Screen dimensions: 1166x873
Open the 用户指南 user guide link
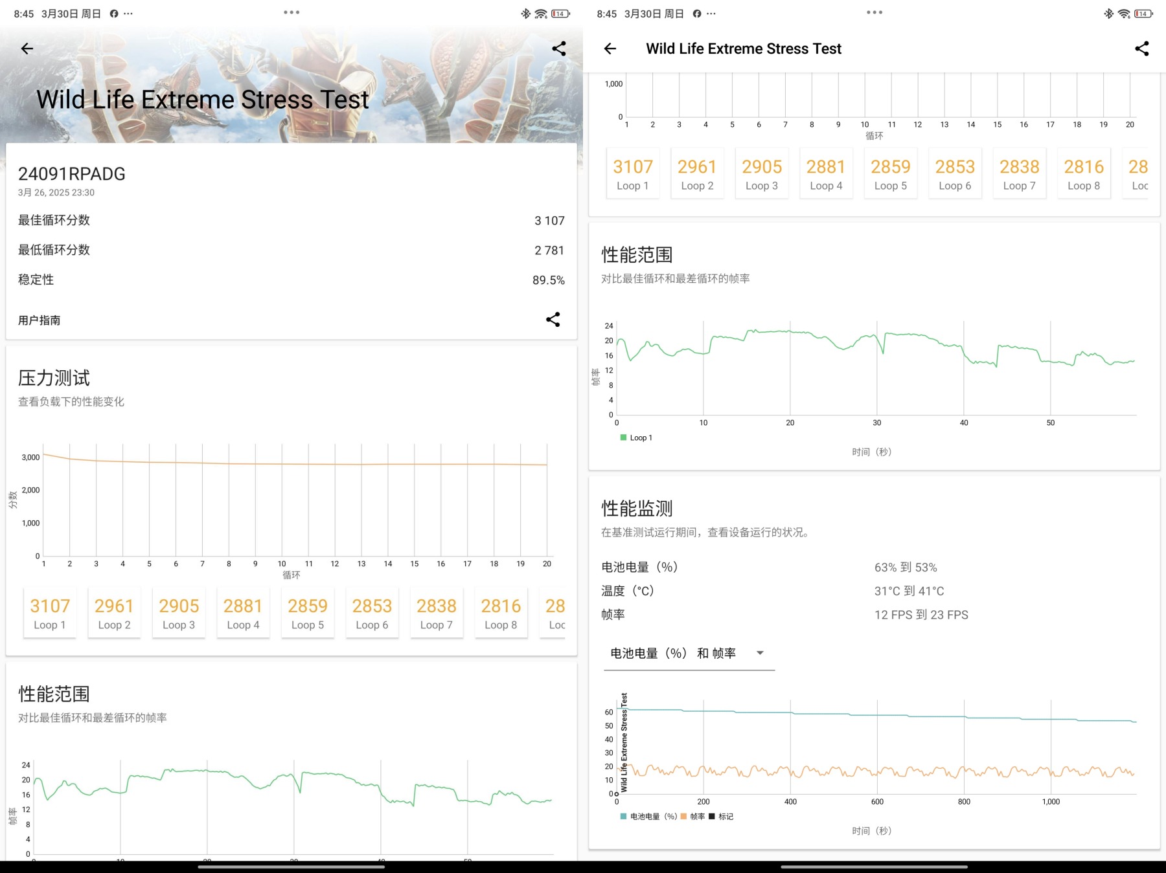click(x=40, y=320)
